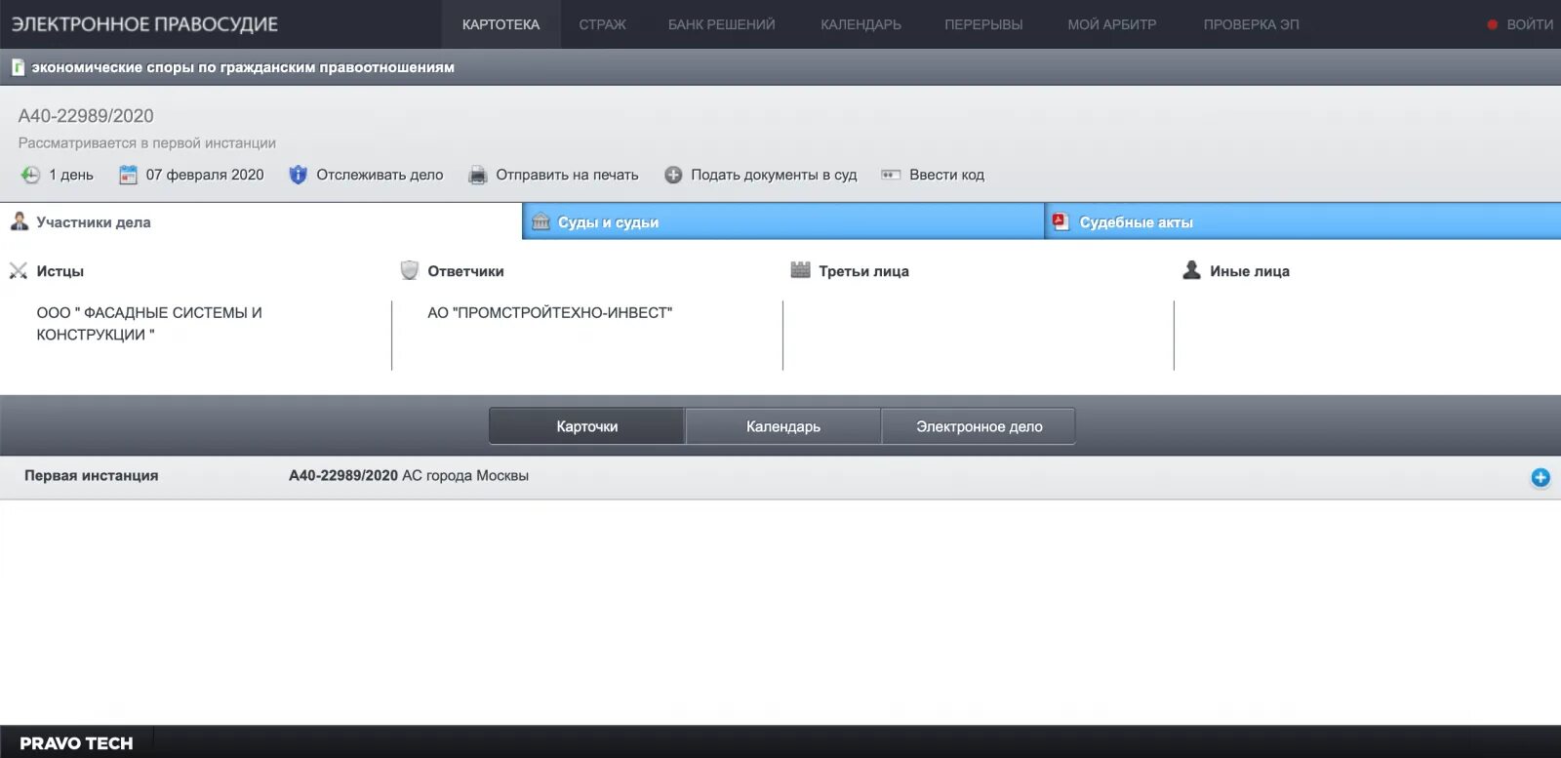The height and width of the screenshot is (758, 1561).
Task: Click the code entry icon
Action: tap(890, 175)
